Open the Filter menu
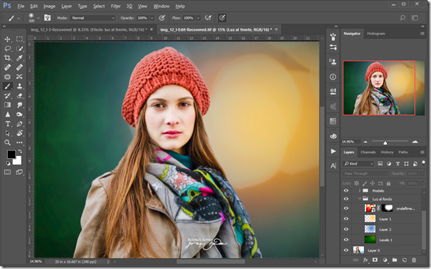The image size is (431, 269). click(116, 6)
